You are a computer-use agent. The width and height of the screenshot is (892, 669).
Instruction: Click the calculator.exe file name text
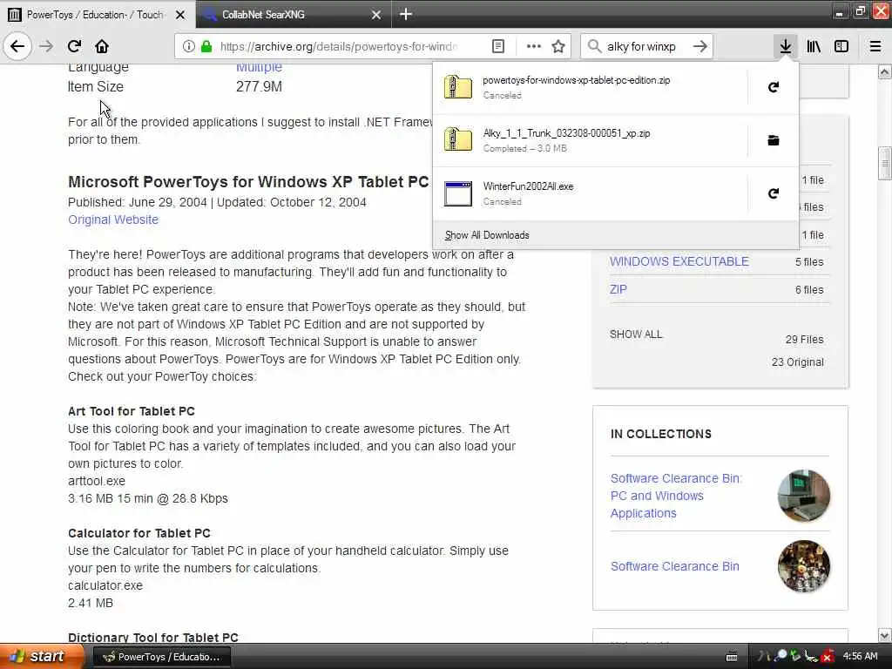tap(105, 585)
